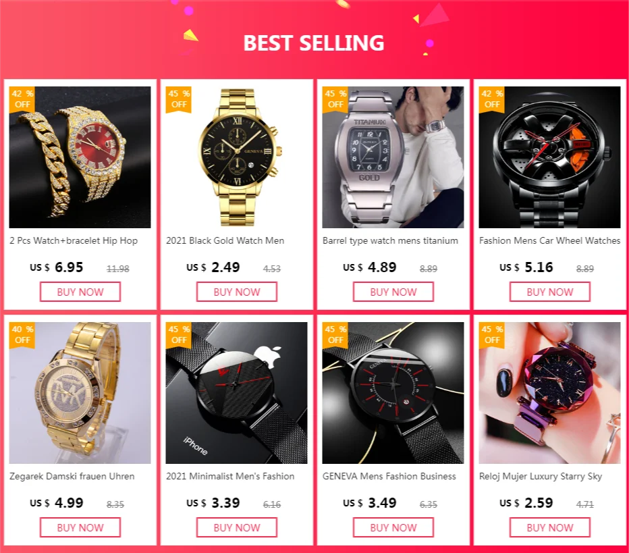Image resolution: width=629 pixels, height=553 pixels.
Task: Click Buy Now for the 6.95 watch set
Action: pyautogui.click(x=80, y=292)
